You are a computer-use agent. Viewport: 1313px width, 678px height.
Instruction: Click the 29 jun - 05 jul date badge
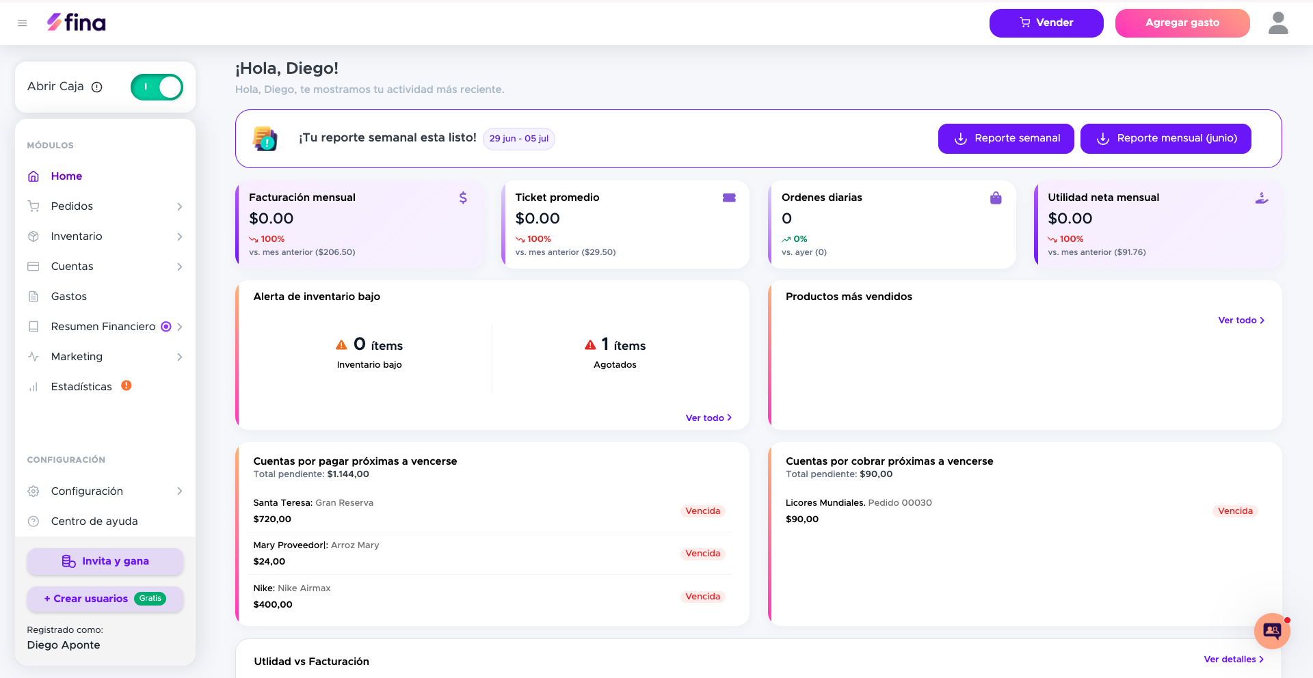click(x=519, y=139)
